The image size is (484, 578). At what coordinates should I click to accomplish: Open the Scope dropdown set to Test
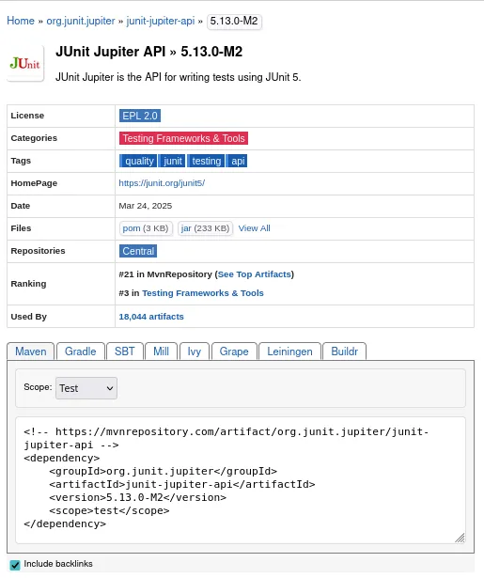pos(86,388)
